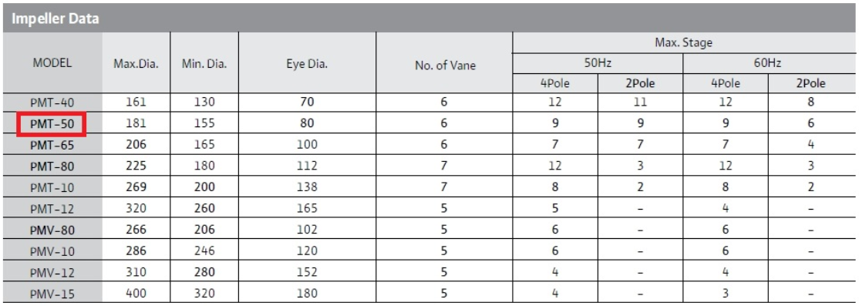
Task: Select the PMT-65 model cell
Action: (52, 145)
